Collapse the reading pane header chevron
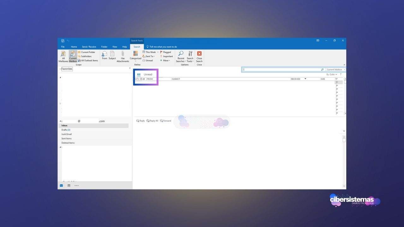404x227 pixels. [344, 131]
